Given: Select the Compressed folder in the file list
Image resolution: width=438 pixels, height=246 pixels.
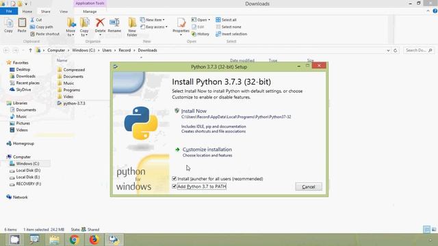Looking at the screenshot, I should pyautogui.click(x=74, y=70).
